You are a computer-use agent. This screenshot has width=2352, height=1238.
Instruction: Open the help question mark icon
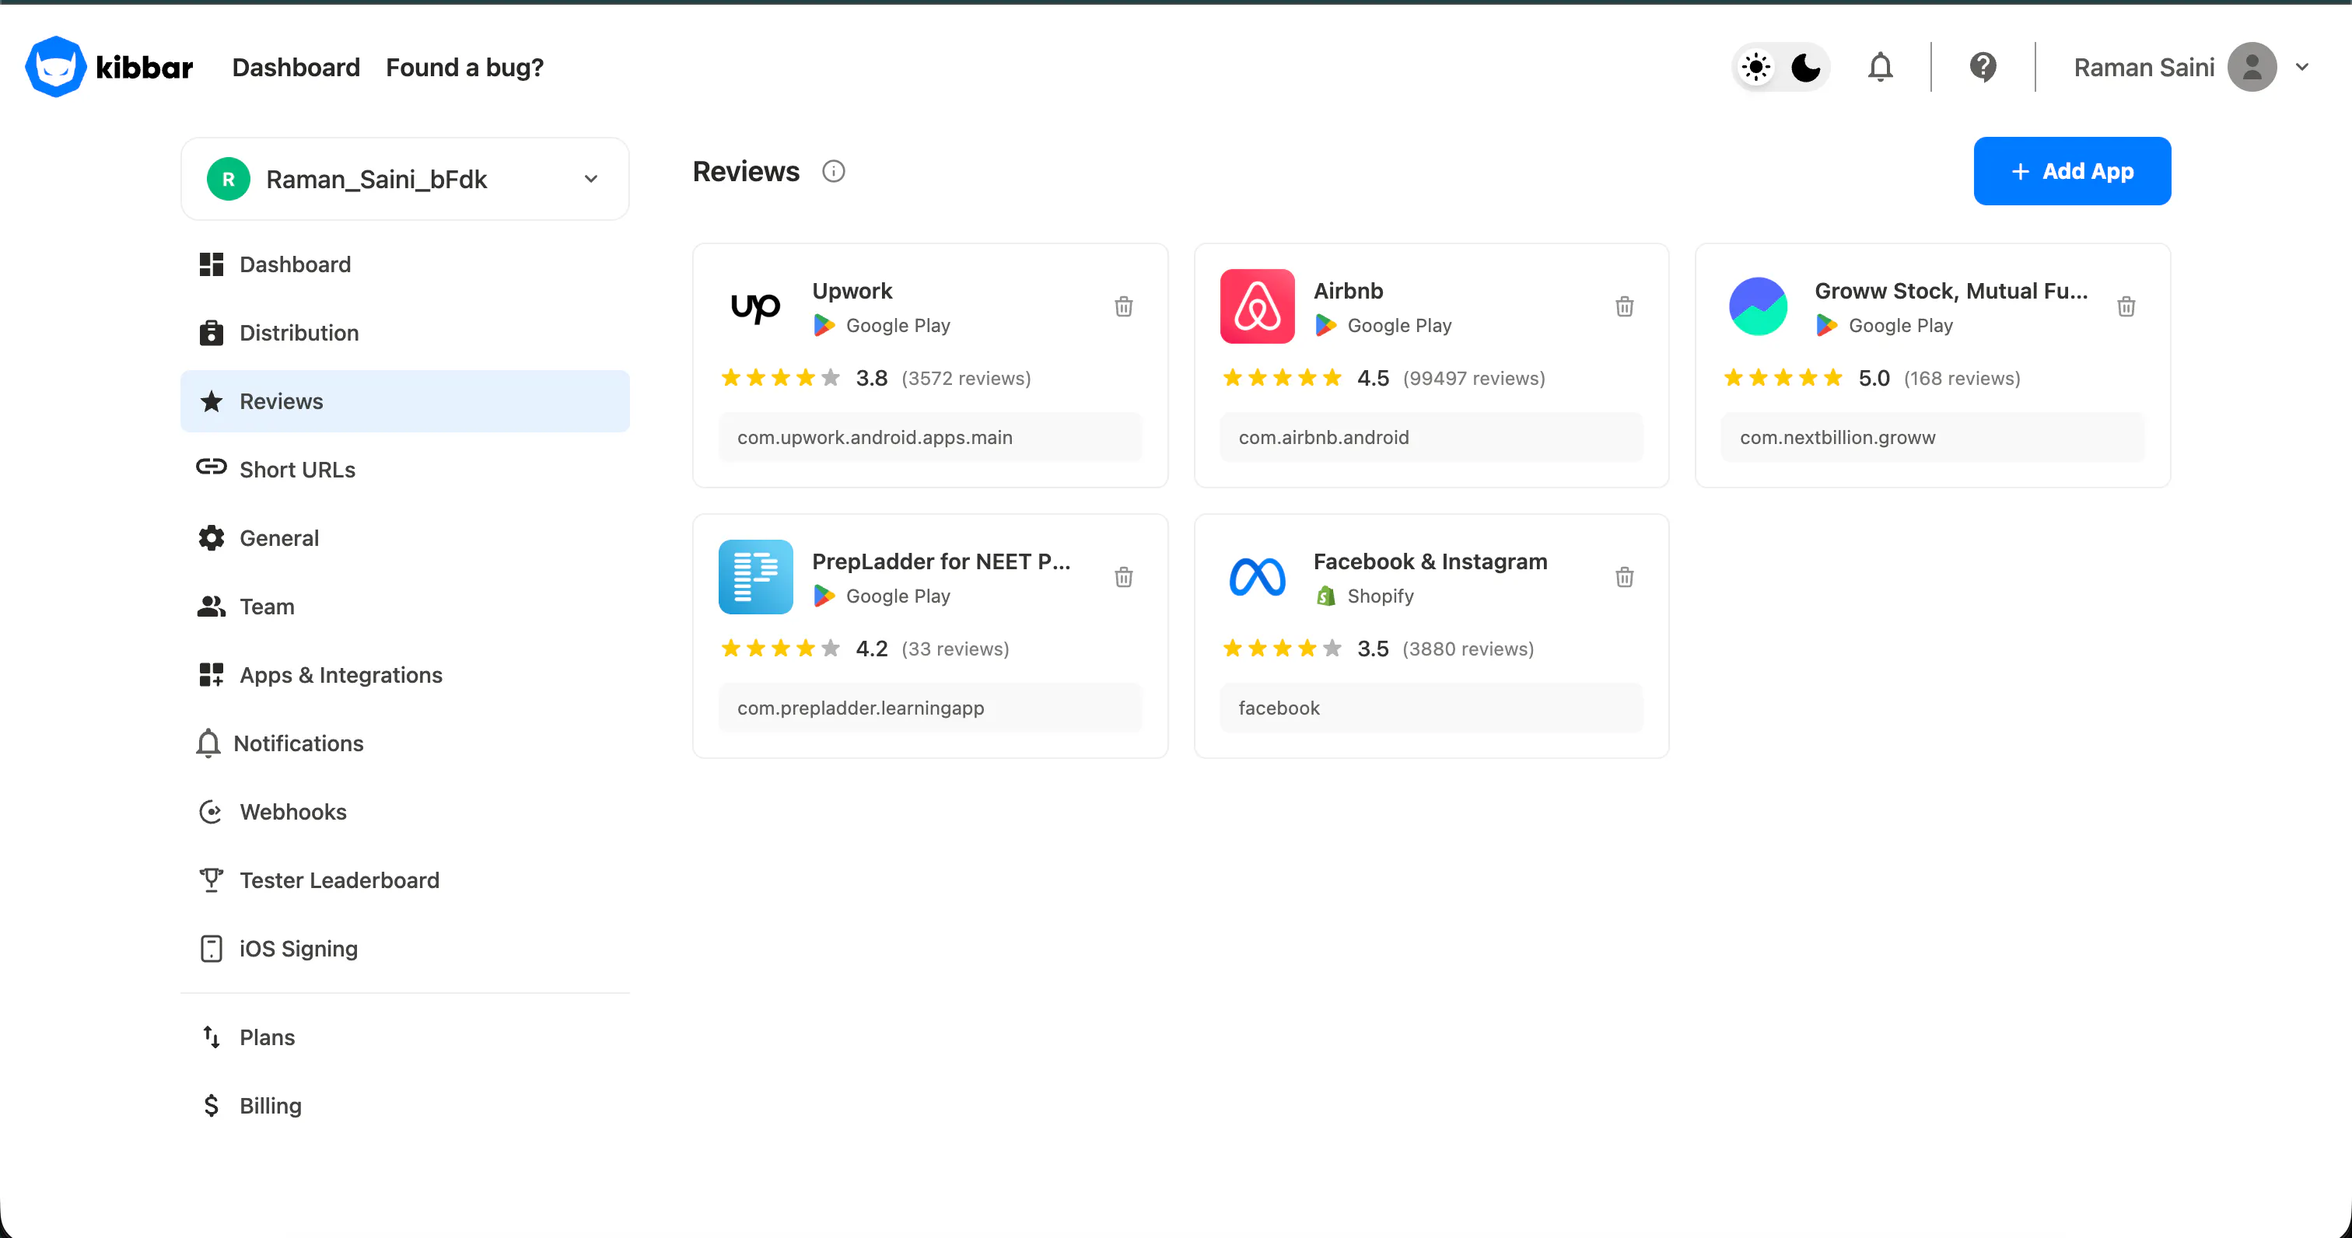1983,67
